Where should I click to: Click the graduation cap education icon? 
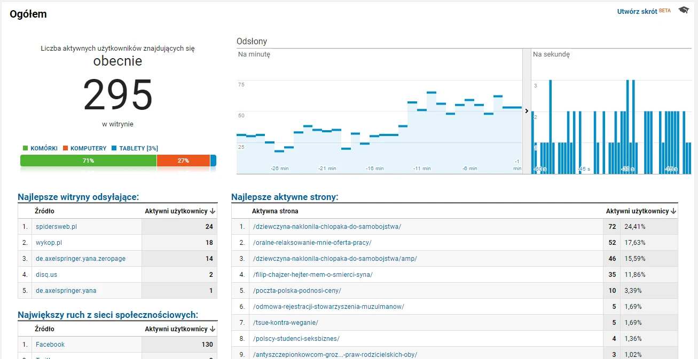pyautogui.click(x=684, y=10)
